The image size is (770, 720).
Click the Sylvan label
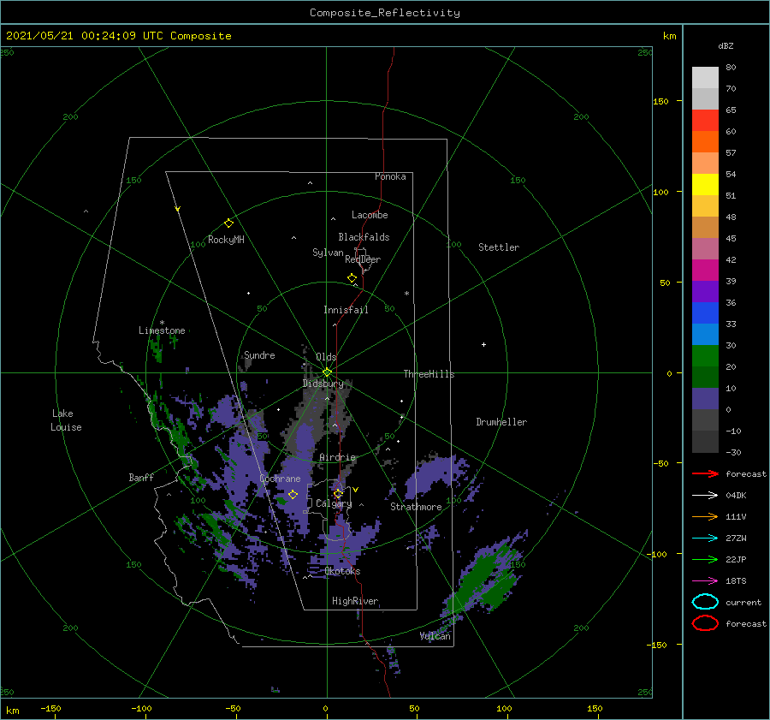(x=328, y=253)
